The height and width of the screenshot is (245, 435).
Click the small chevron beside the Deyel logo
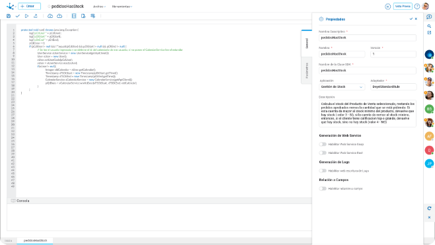[x=16, y=7]
